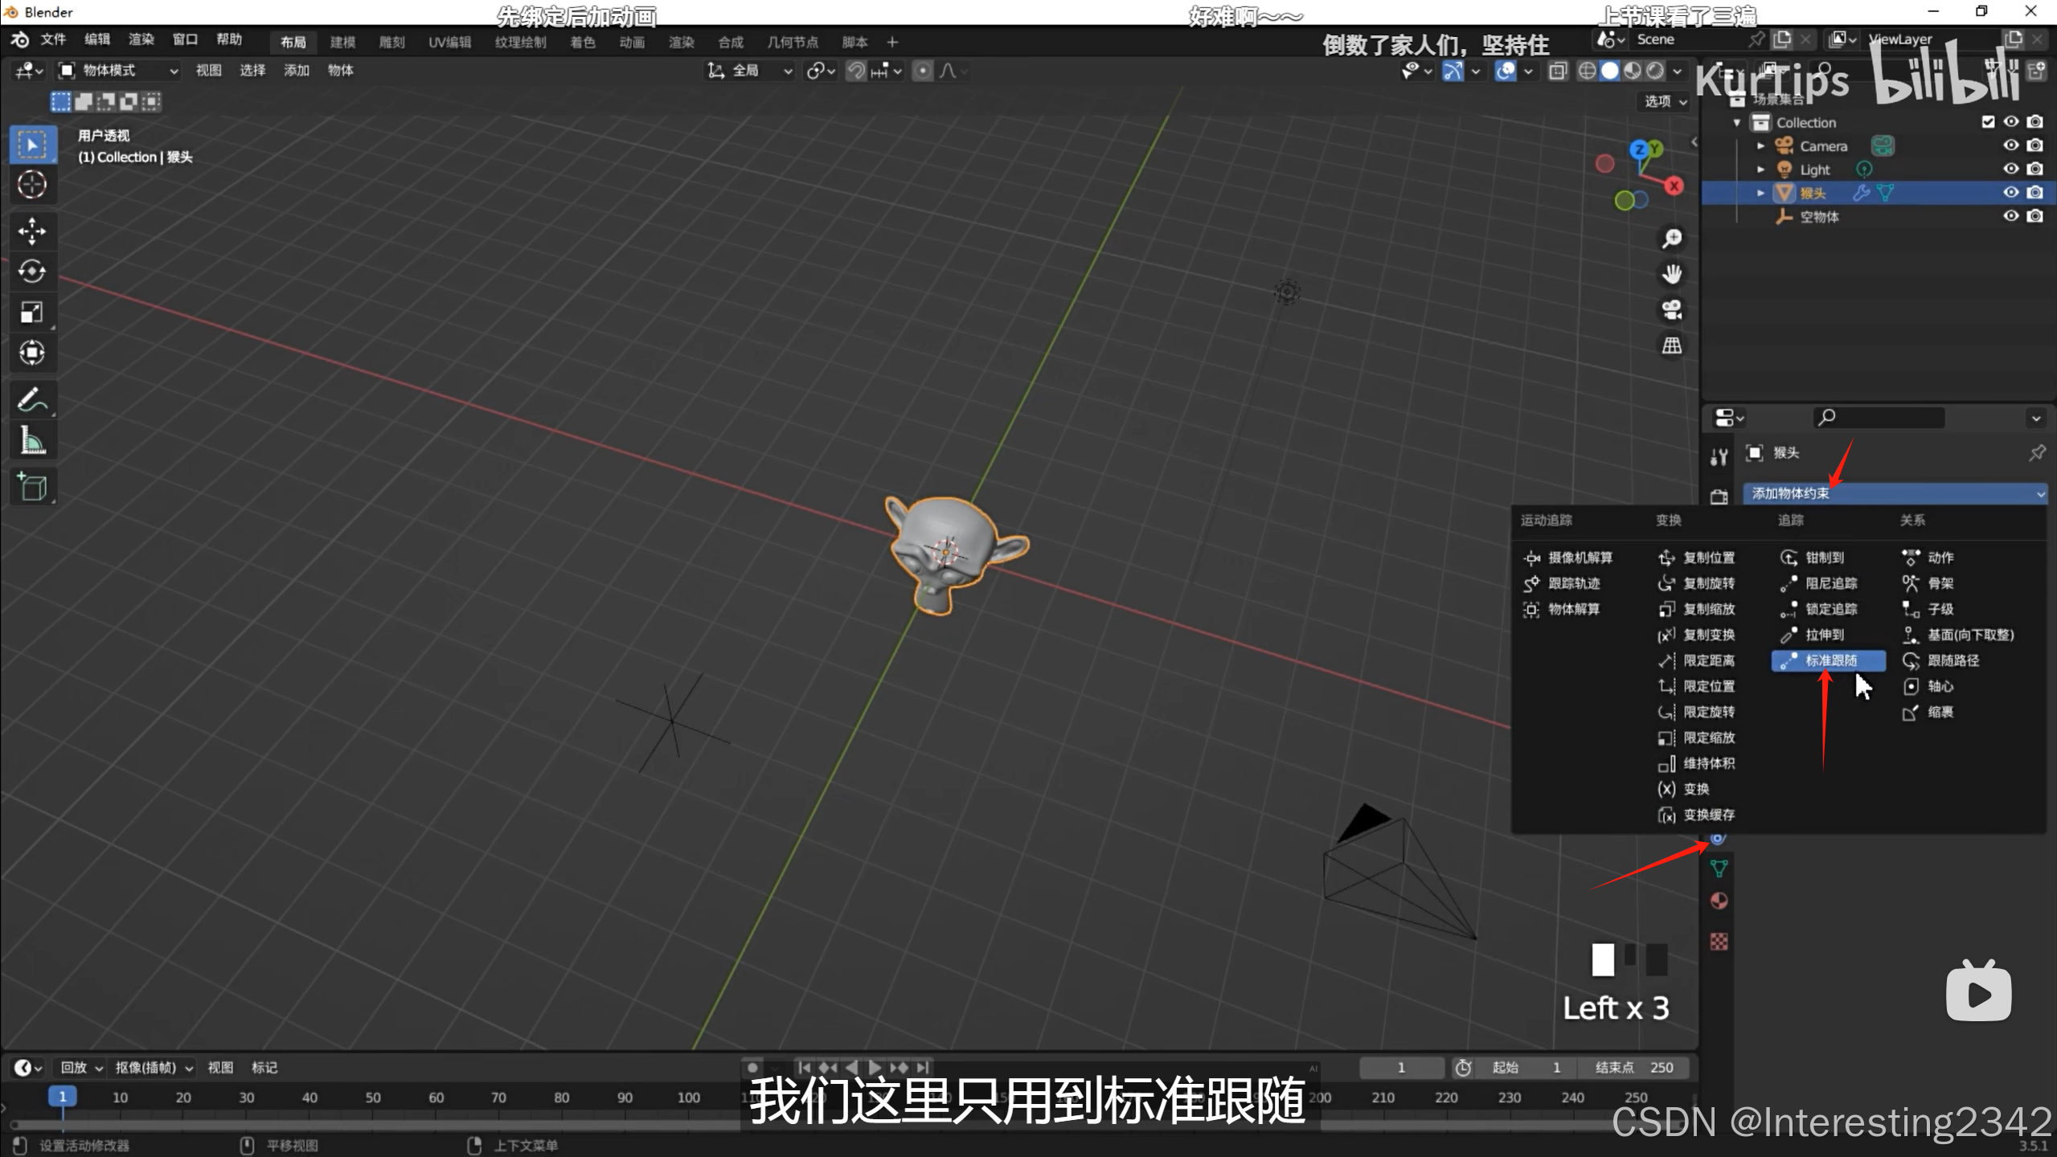2057x1157 pixels.
Task: Uncheck the Collection exclude checkbox
Action: coord(1988,122)
